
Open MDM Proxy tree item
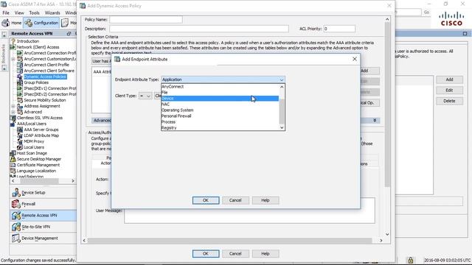[34, 141]
